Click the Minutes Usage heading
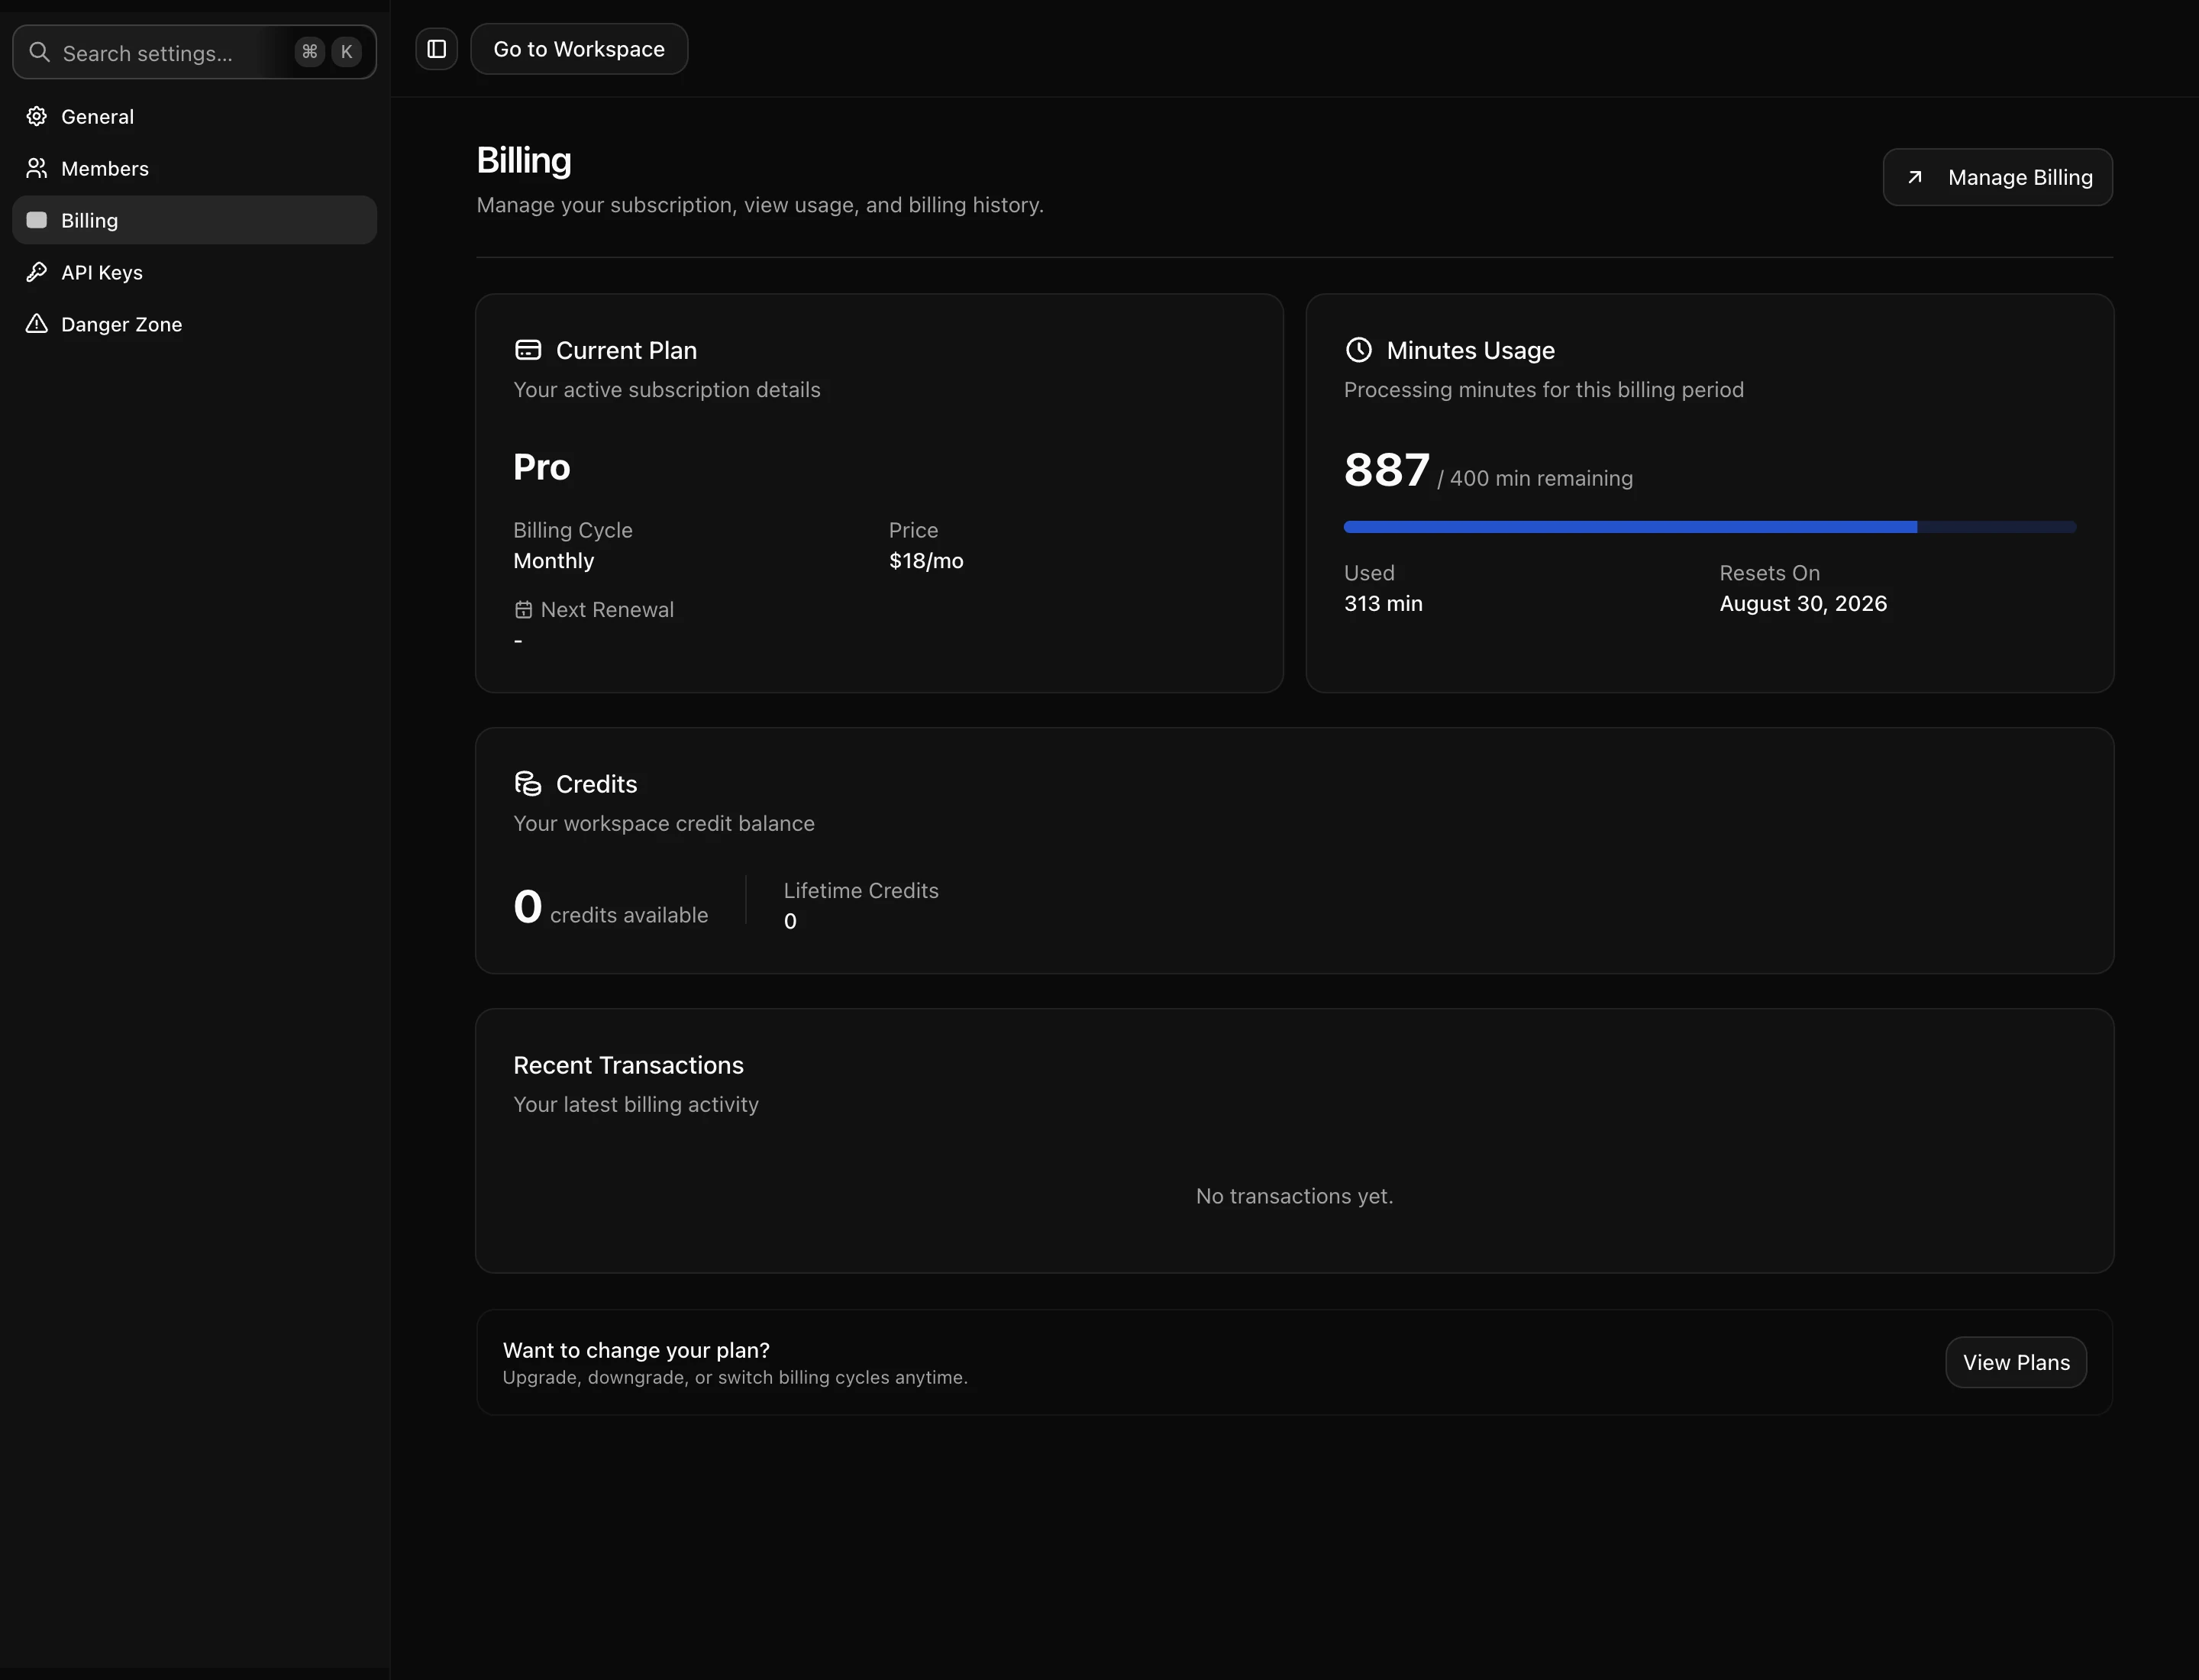Viewport: 2199px width, 1680px height. tap(1470, 350)
